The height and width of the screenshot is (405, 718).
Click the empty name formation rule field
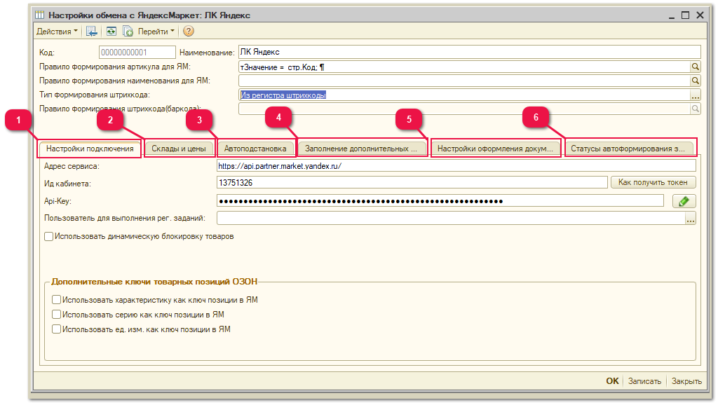[x=464, y=81]
